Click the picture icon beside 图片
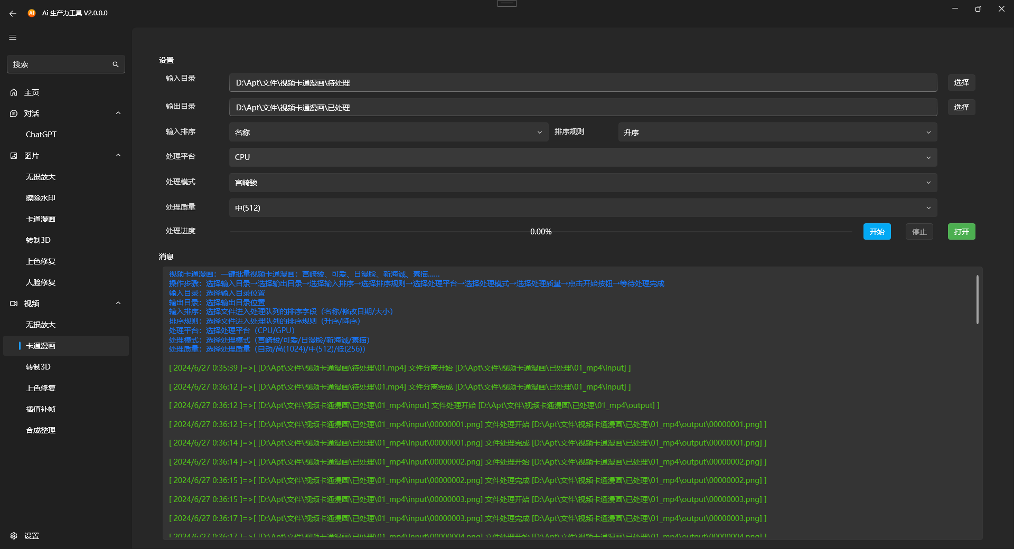The width and height of the screenshot is (1014, 549). pyautogui.click(x=14, y=156)
